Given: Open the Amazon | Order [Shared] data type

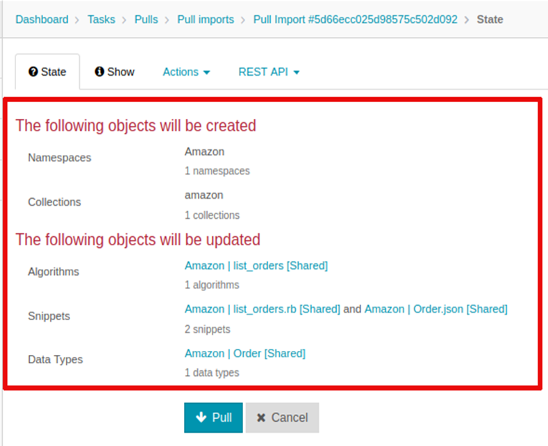Looking at the screenshot, I should [245, 354].
